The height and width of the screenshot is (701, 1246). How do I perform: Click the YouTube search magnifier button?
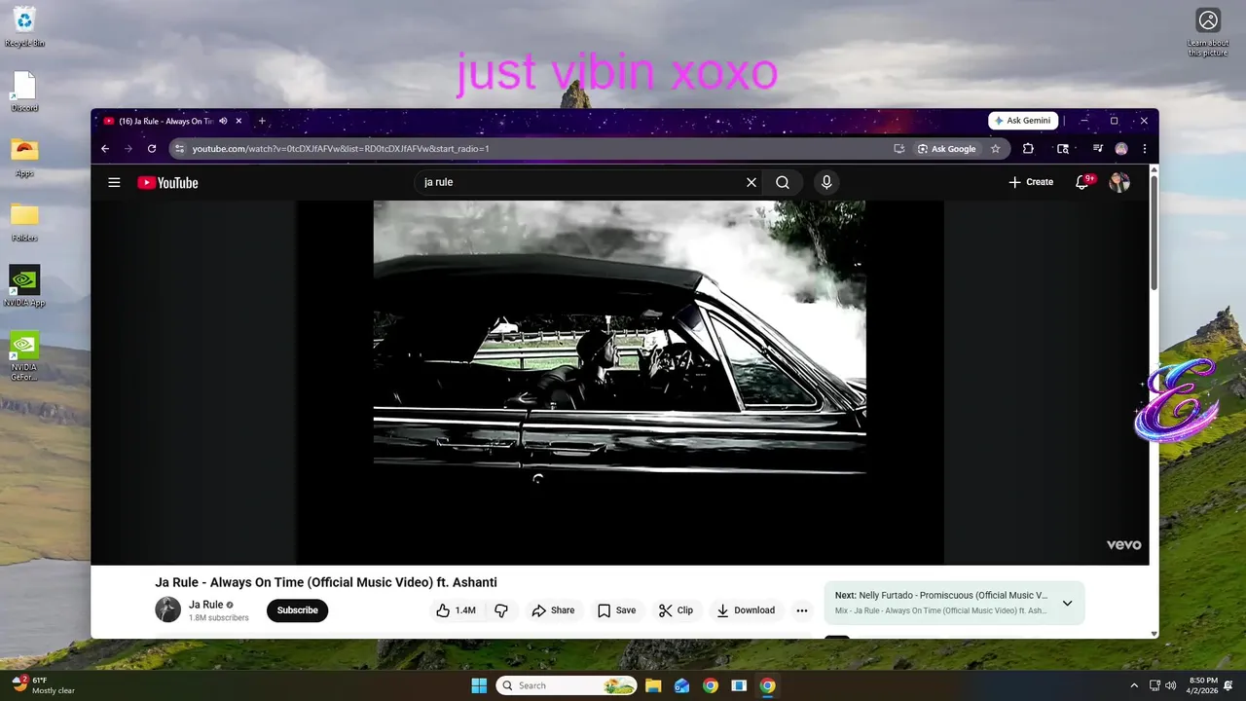[x=783, y=182]
